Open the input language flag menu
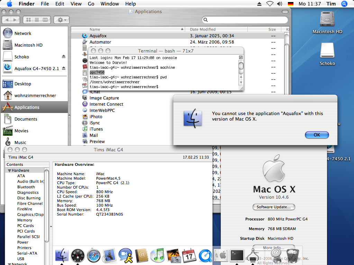 coord(291,4)
